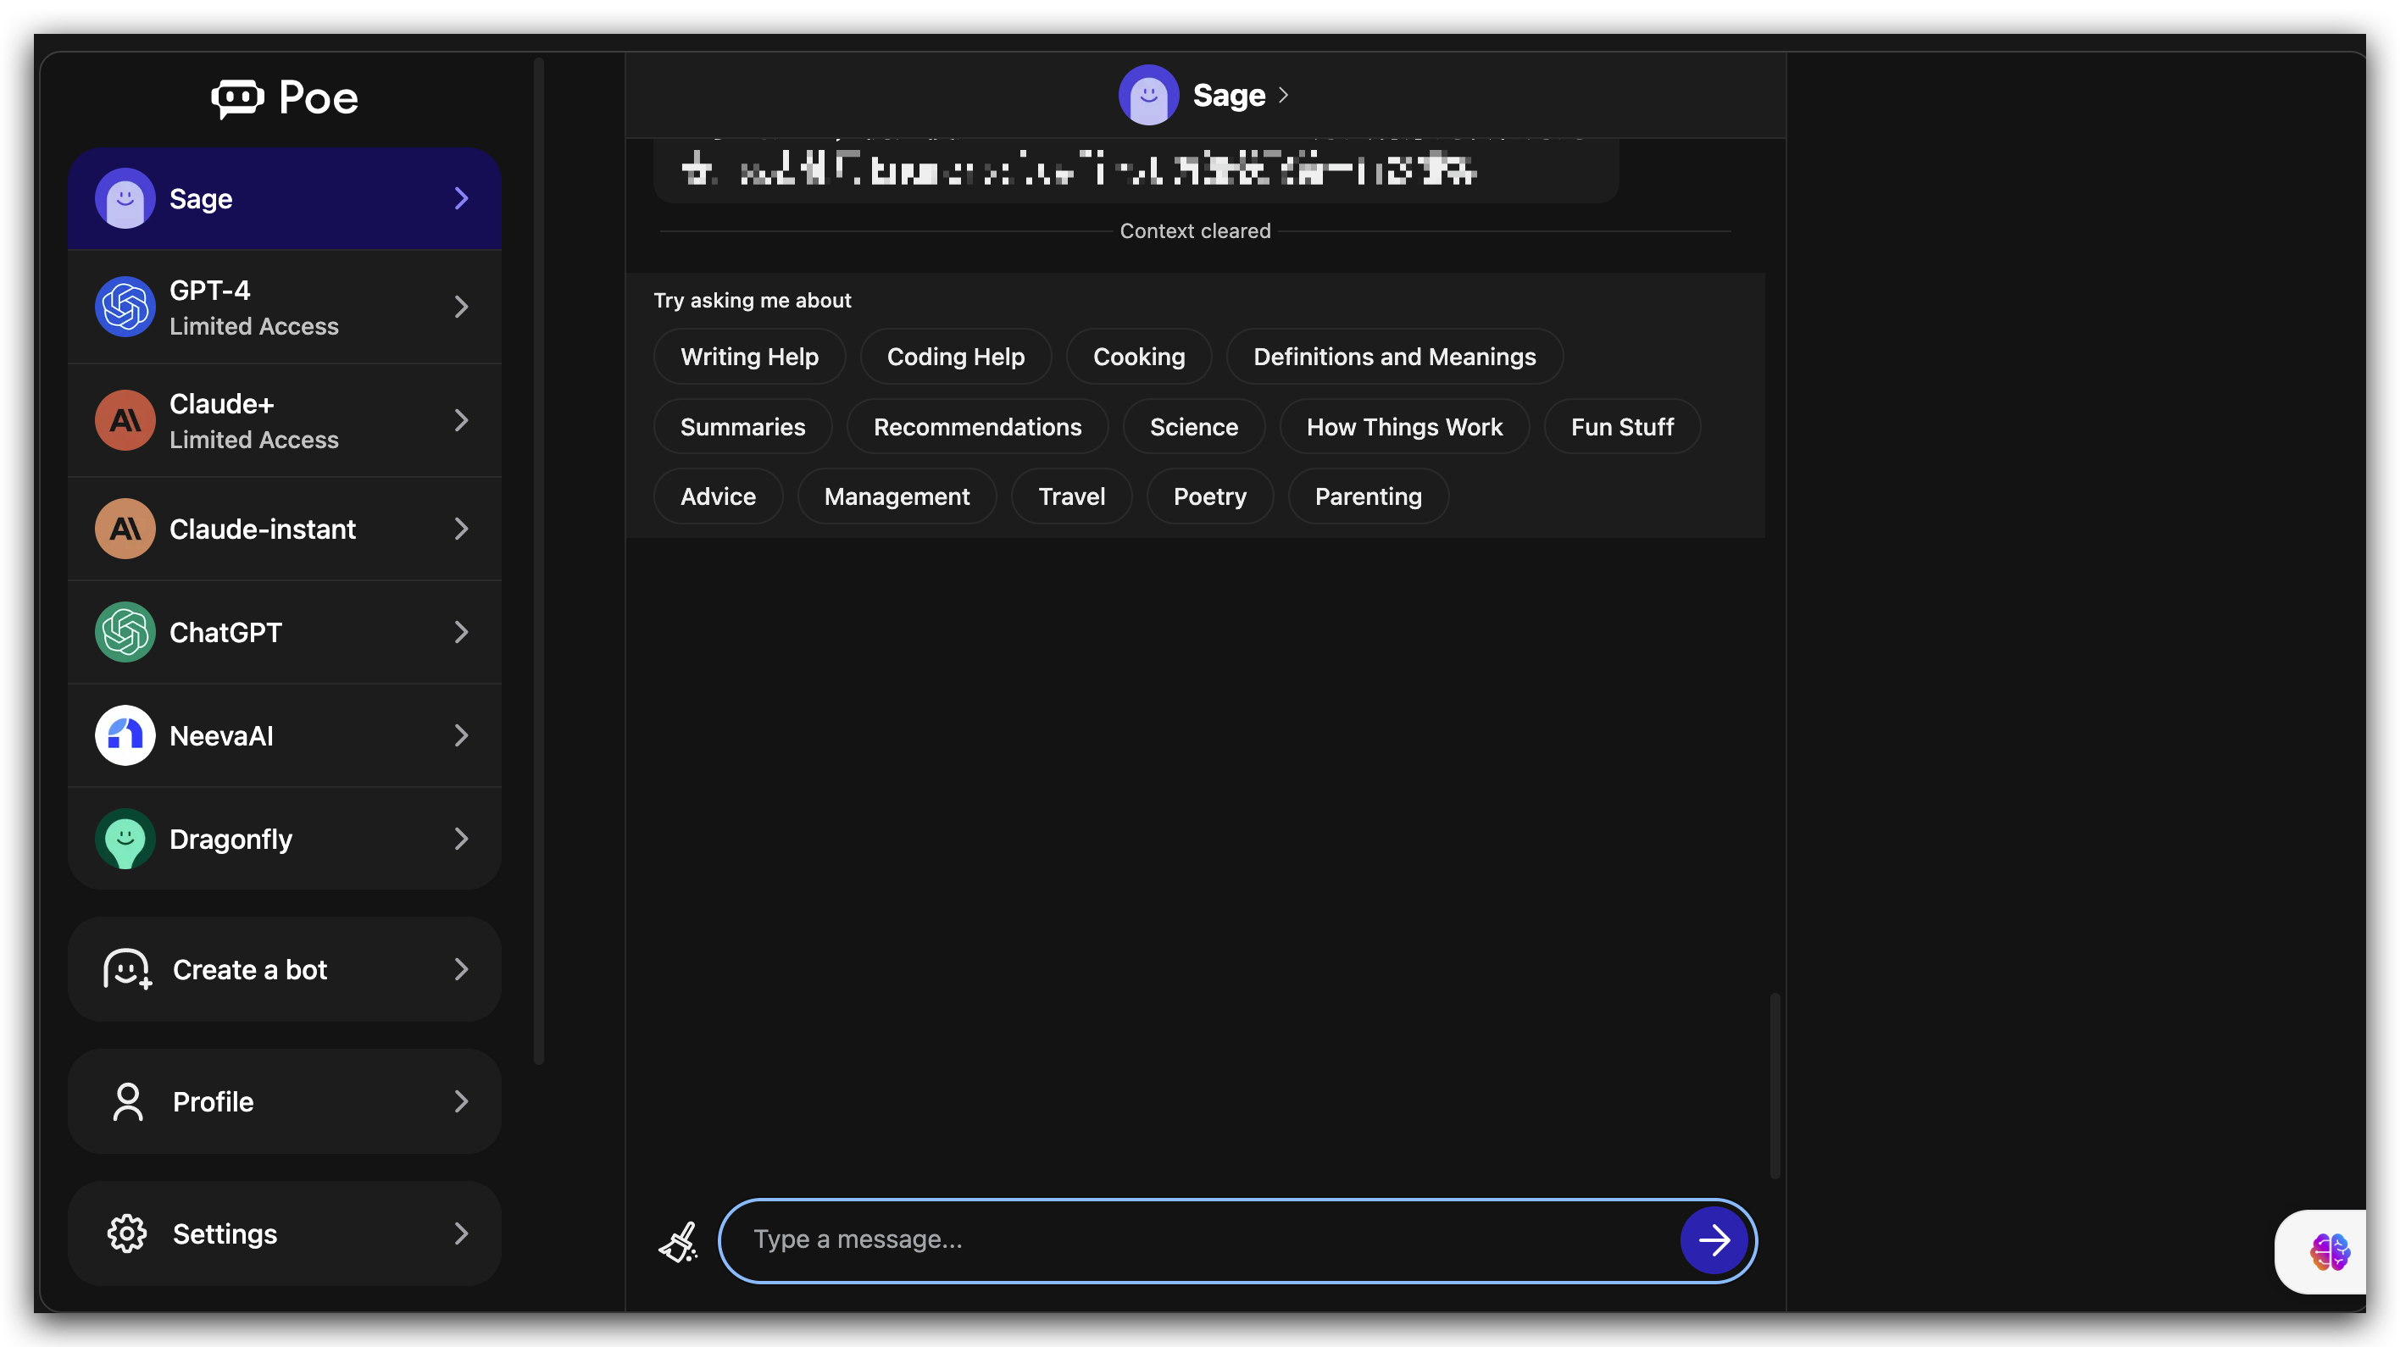The width and height of the screenshot is (2400, 1347).
Task: Switch to Dragonfly bot
Action: pyautogui.click(x=285, y=840)
